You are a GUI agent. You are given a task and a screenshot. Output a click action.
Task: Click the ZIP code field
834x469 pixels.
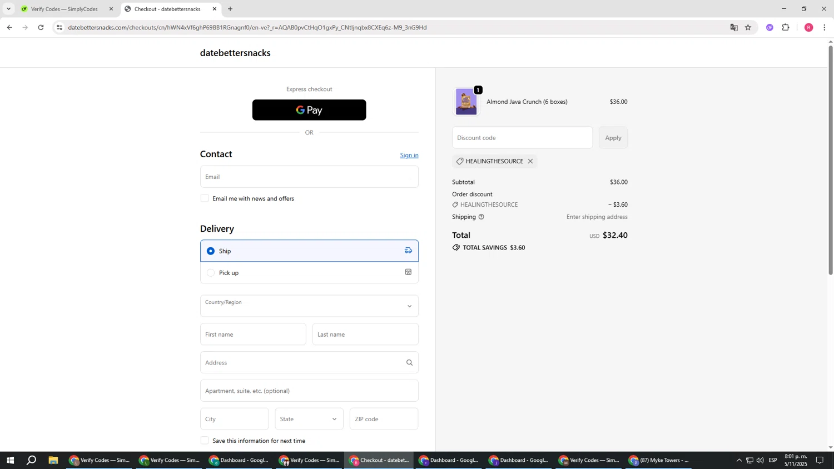[x=384, y=419]
